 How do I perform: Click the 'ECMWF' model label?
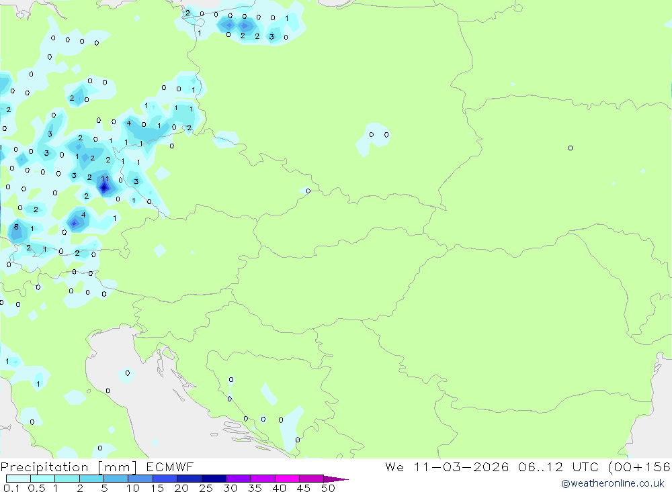(x=170, y=466)
